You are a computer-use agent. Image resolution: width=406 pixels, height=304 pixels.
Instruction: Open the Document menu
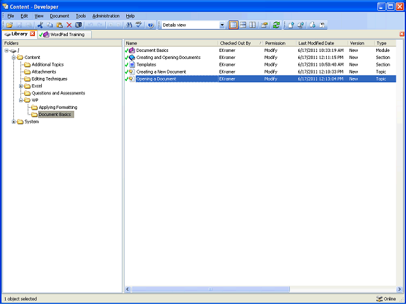coord(60,16)
